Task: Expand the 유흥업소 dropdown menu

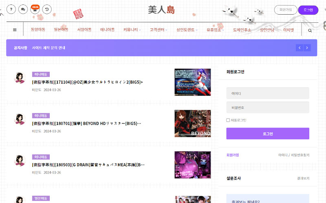Action: tap(215, 30)
